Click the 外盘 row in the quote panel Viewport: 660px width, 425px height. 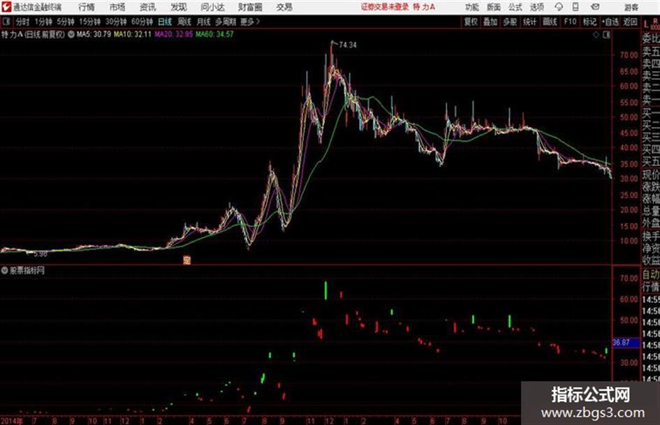point(651,223)
